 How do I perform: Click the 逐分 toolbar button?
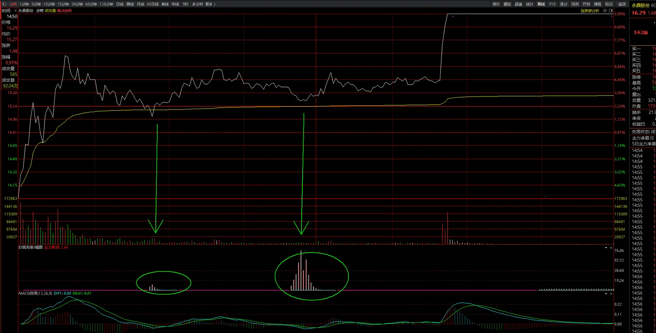[564, 4]
